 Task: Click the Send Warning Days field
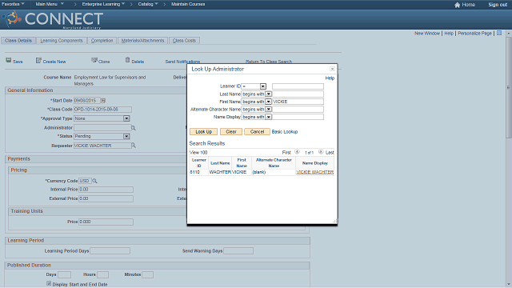(238, 250)
